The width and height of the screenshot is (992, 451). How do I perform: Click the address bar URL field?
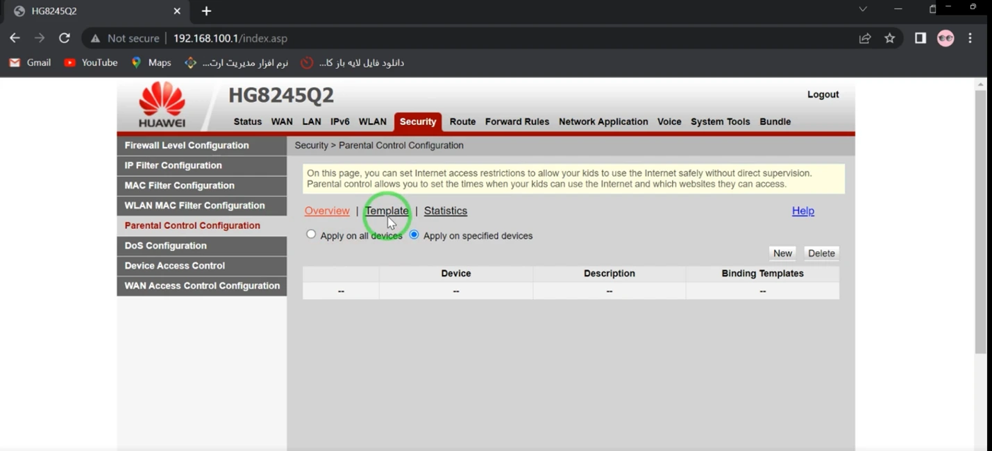[x=230, y=38]
